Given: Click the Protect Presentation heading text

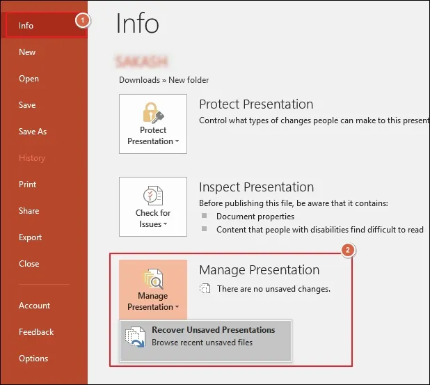Looking at the screenshot, I should [x=256, y=104].
